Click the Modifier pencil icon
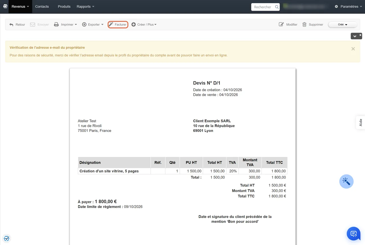365x245 pixels. click(x=281, y=24)
